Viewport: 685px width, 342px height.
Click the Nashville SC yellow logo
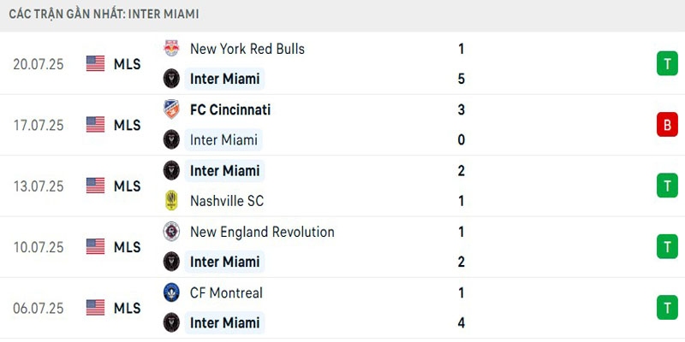[171, 201]
